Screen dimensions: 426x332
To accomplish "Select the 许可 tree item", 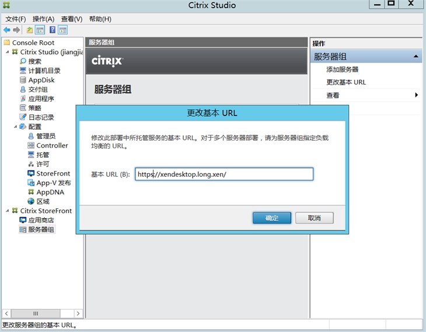I will tap(43, 164).
